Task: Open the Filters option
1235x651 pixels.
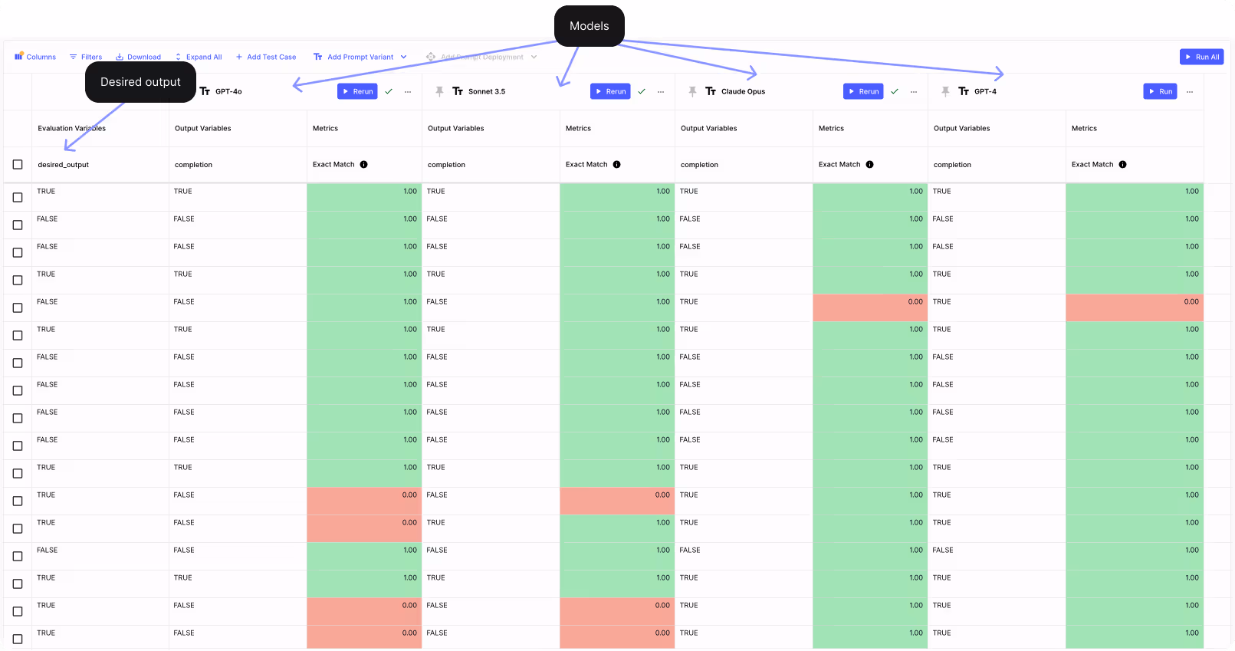Action: click(x=86, y=57)
